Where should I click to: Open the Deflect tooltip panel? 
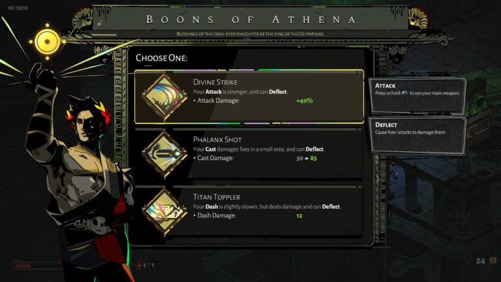417,136
